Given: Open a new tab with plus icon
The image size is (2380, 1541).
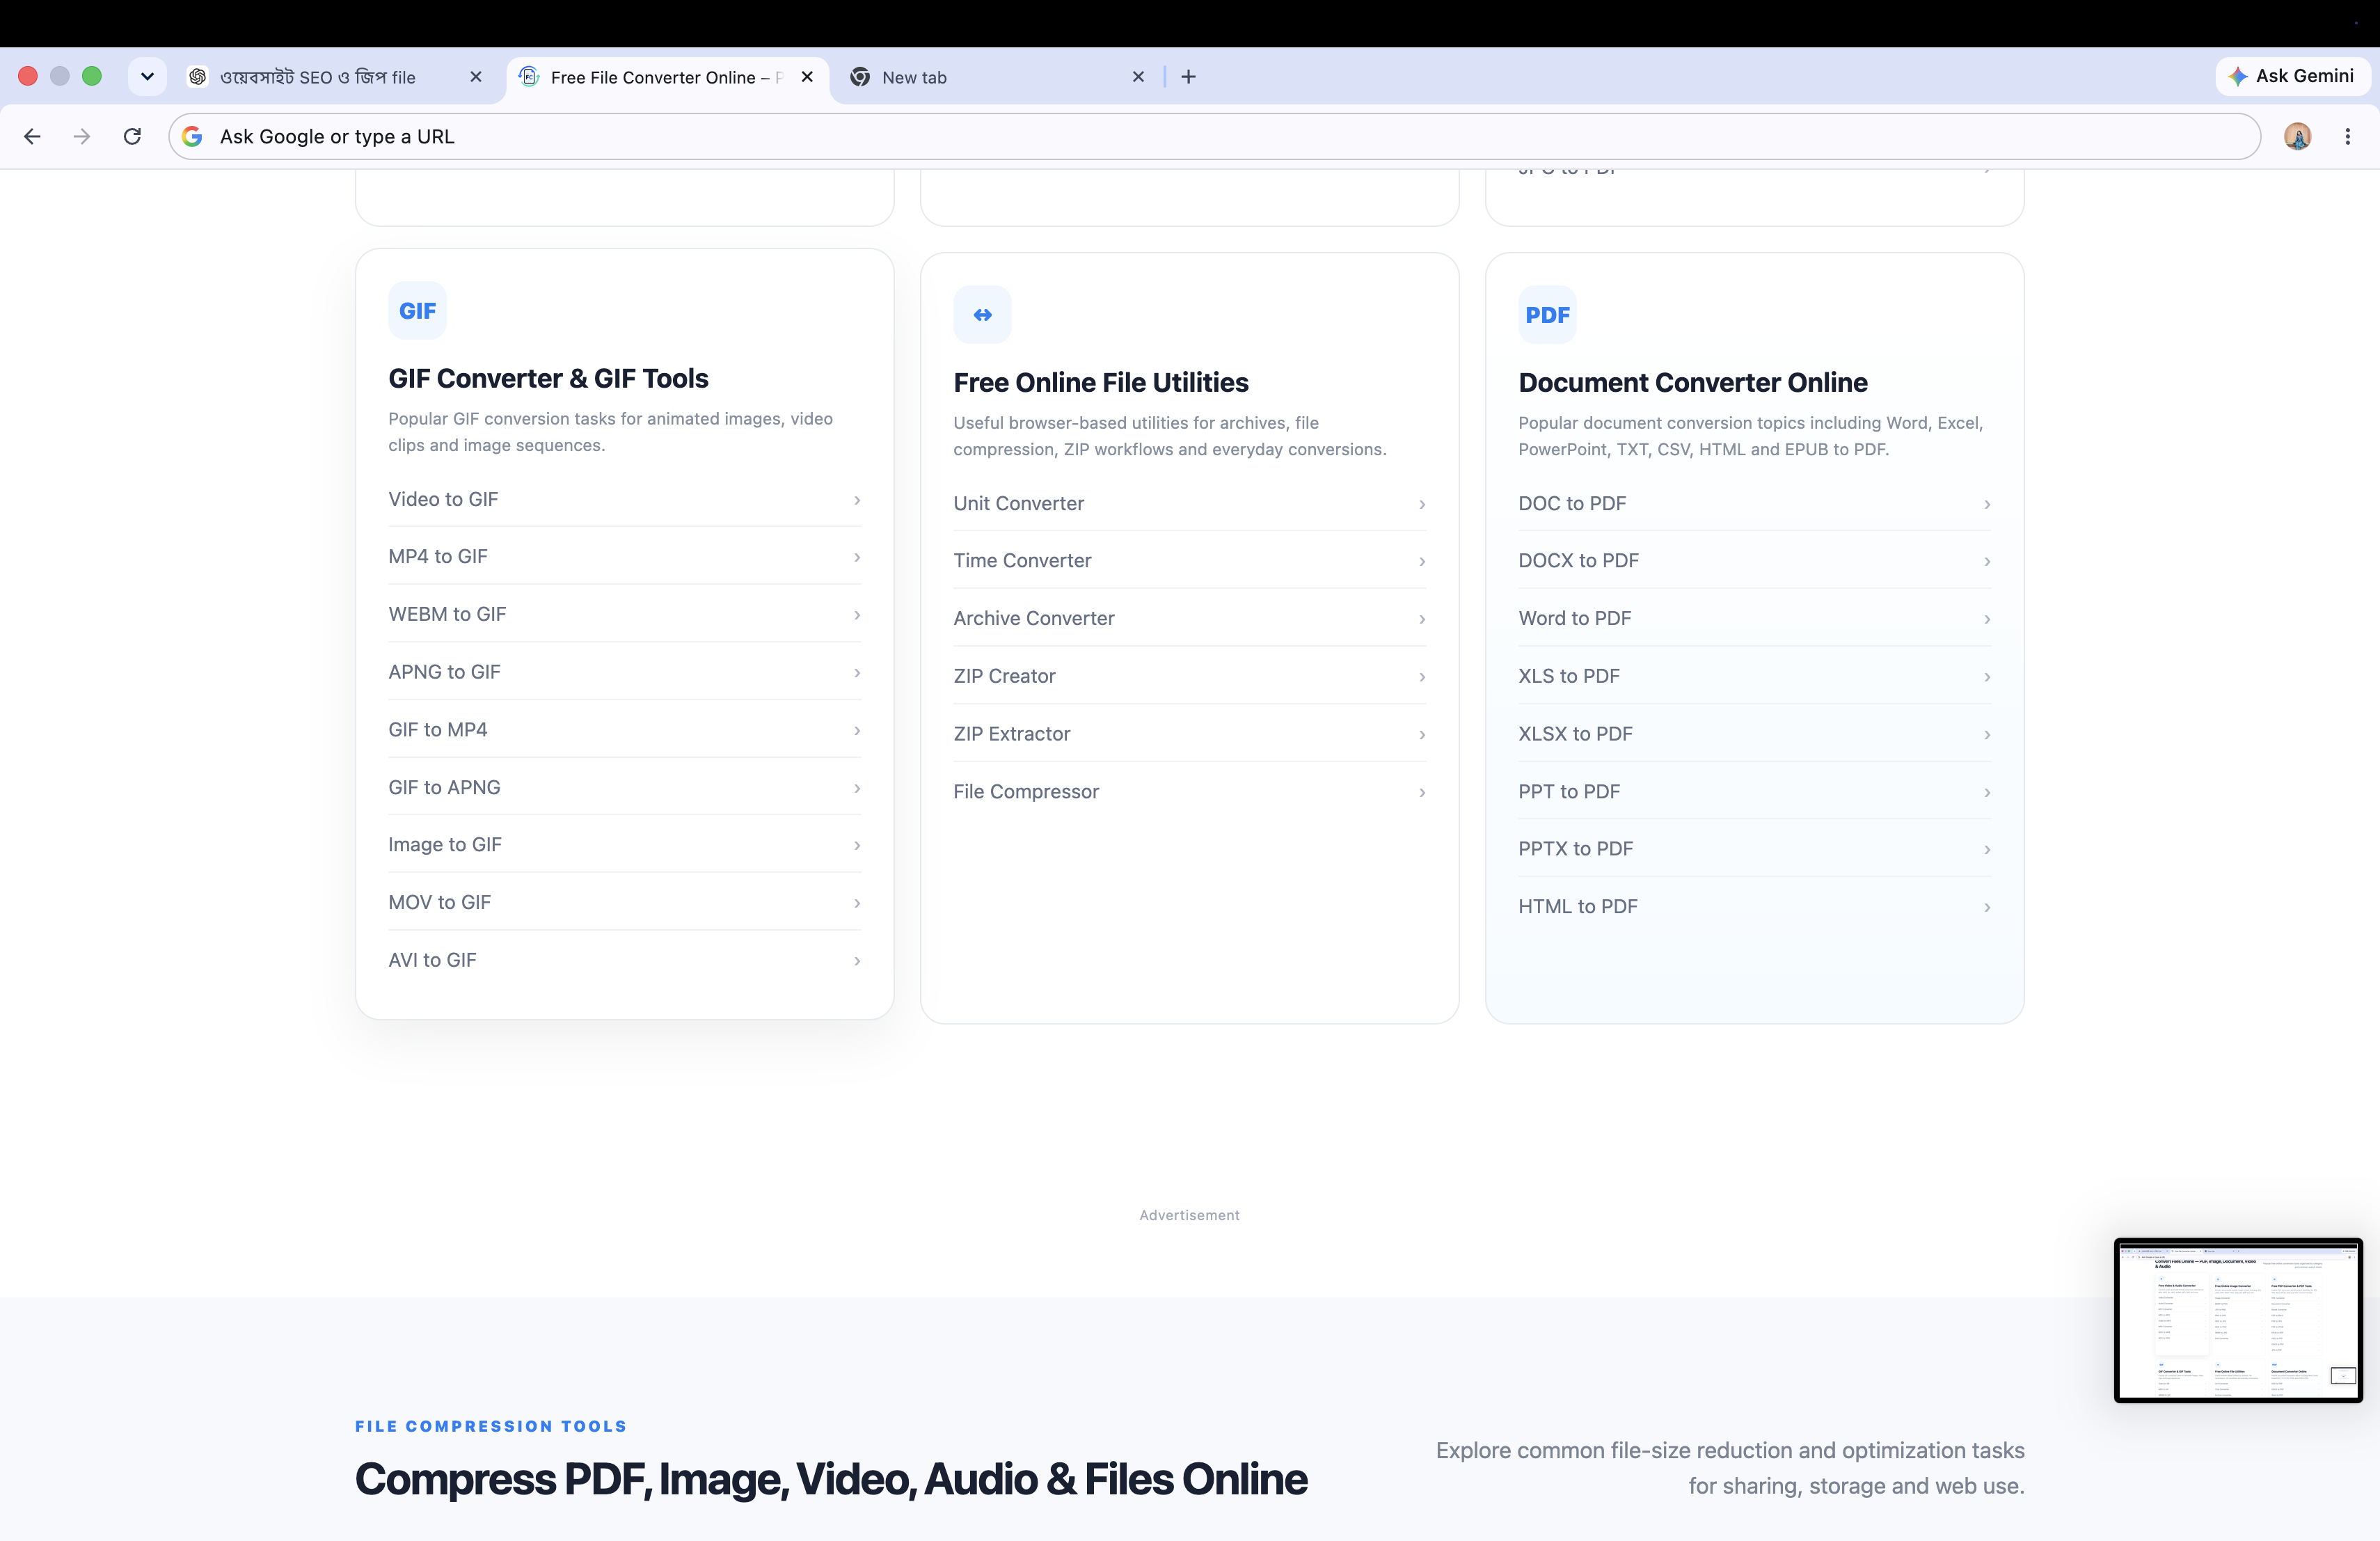Looking at the screenshot, I should [x=1188, y=77].
